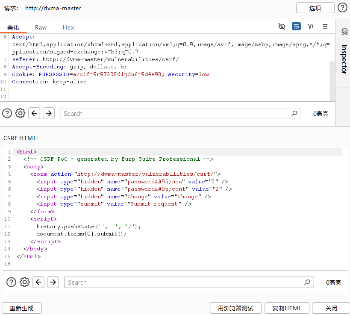350x315 pixels.
Task: Go to next match in request search
Action: tap(49, 113)
